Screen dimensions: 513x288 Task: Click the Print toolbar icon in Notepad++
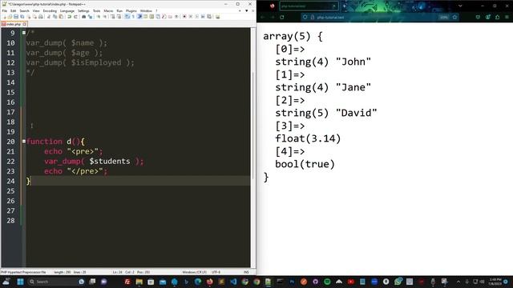click(x=41, y=17)
